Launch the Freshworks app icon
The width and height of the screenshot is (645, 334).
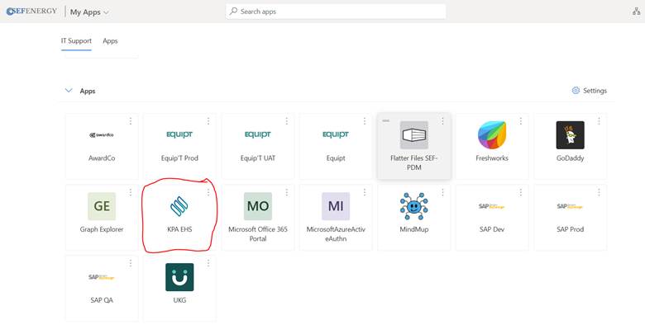492,135
